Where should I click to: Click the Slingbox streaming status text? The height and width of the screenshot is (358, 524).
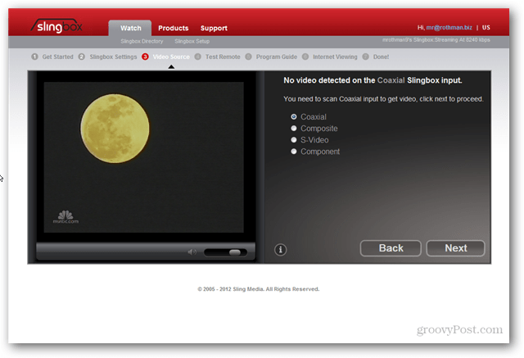click(x=436, y=40)
